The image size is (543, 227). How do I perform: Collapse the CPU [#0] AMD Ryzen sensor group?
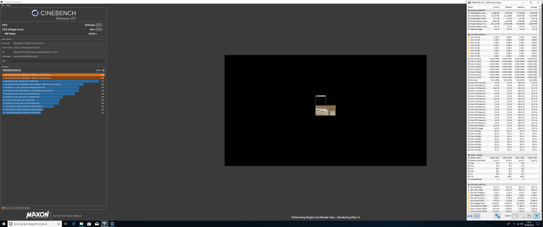tap(469, 34)
